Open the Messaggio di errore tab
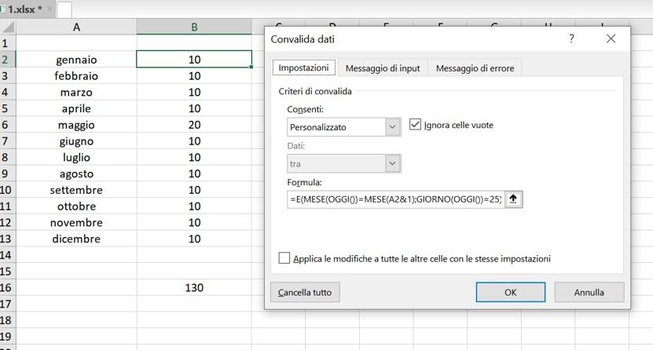 [475, 68]
